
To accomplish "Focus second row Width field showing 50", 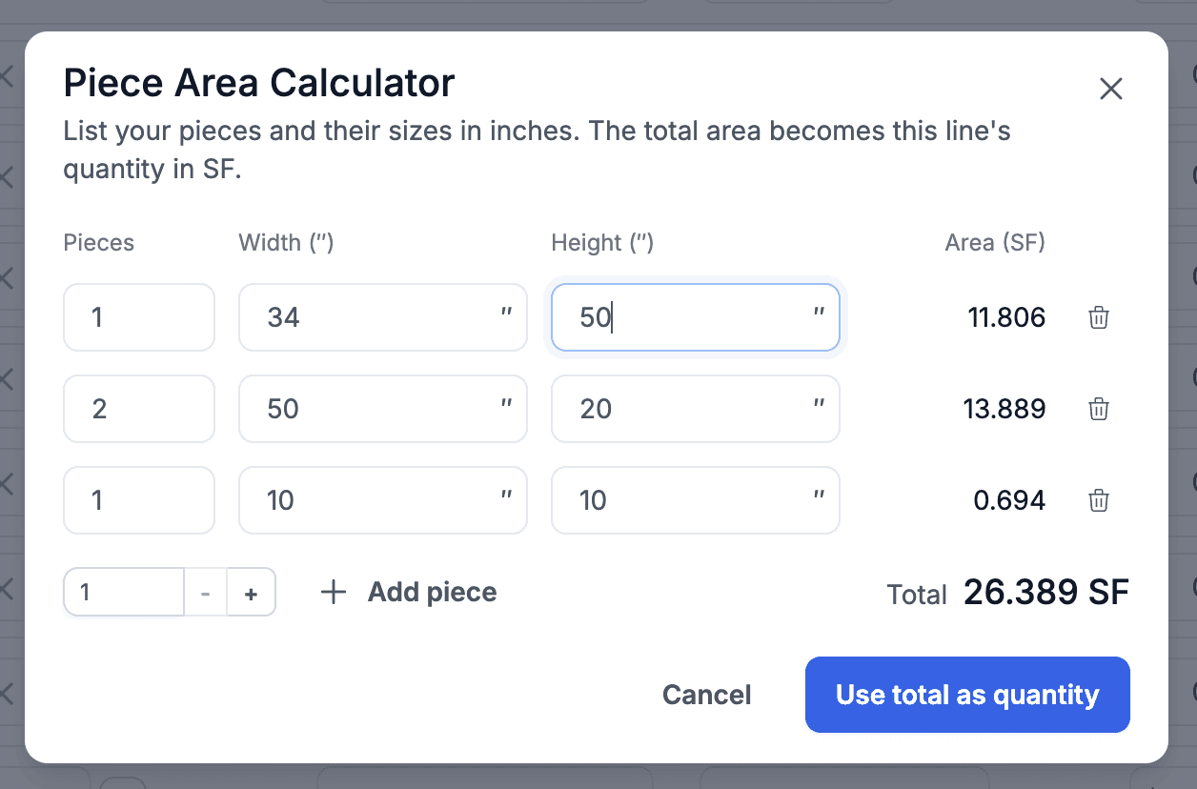I will (x=383, y=409).
